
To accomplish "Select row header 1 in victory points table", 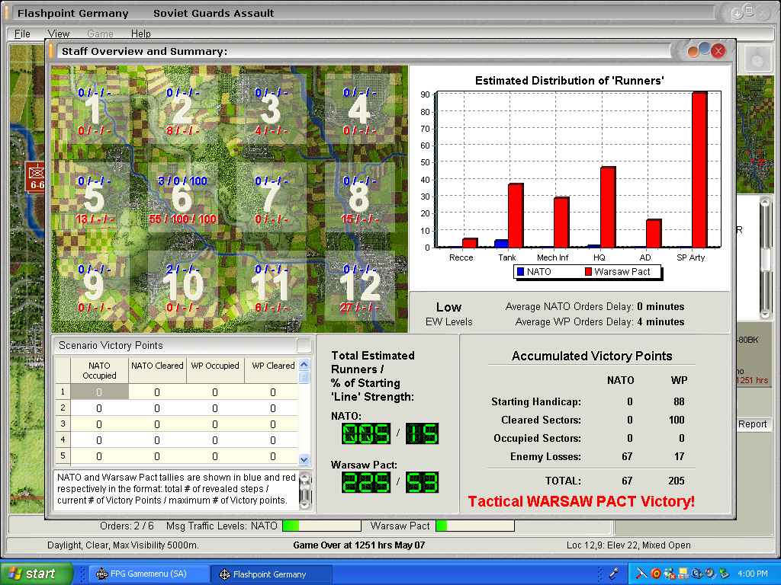I will click(63, 392).
